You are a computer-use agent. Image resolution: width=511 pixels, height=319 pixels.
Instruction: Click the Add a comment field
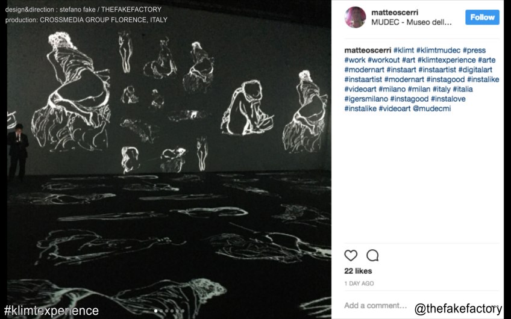375,305
